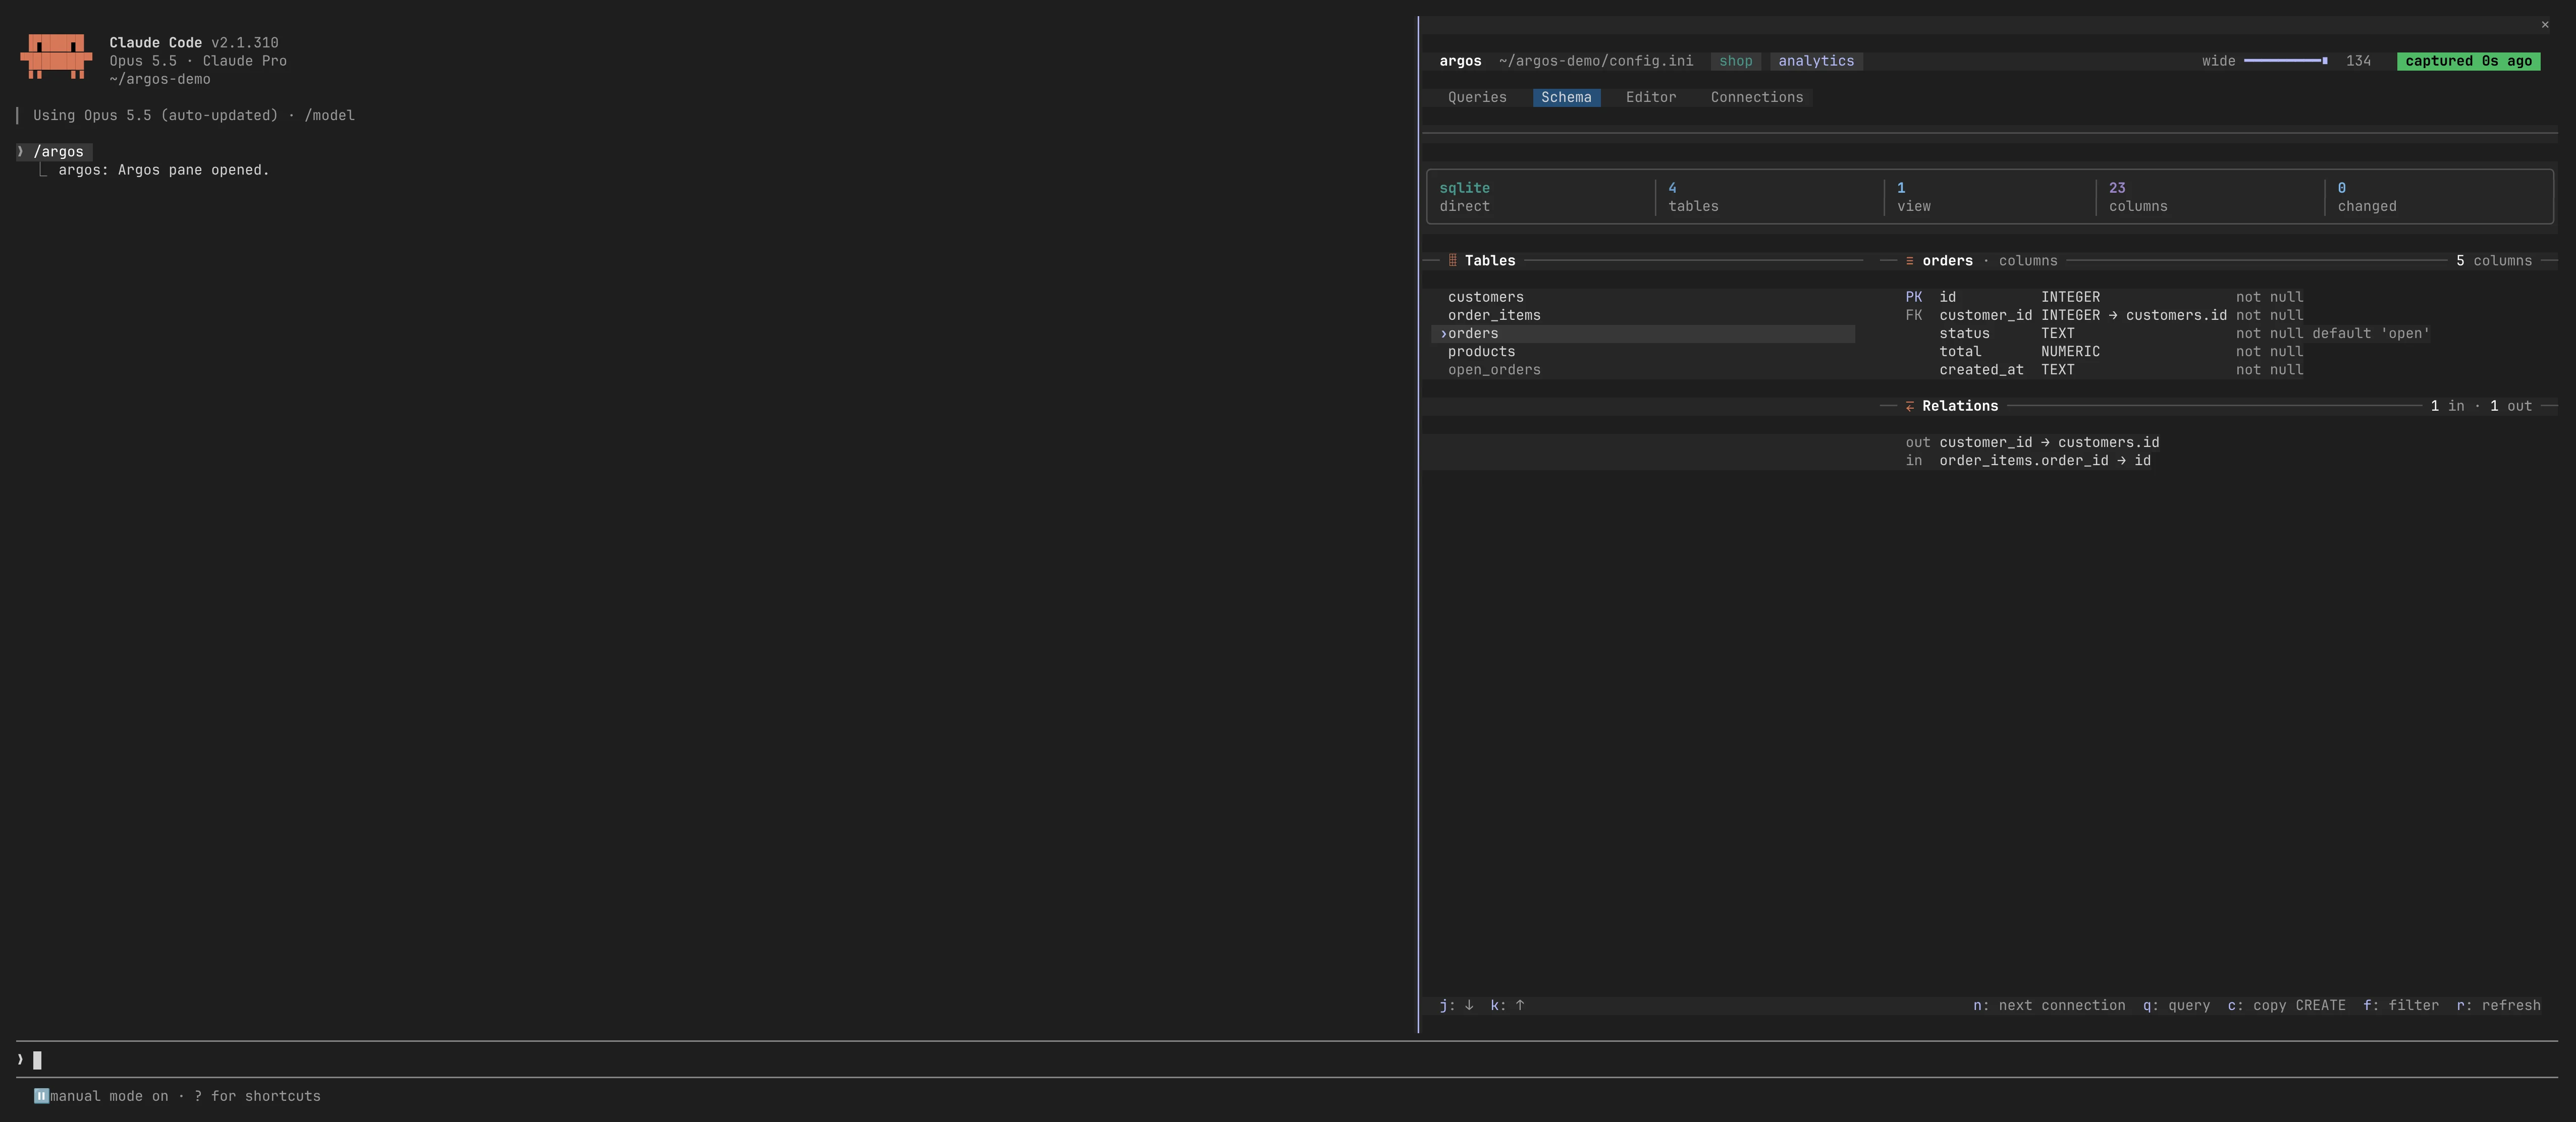2576x1122 pixels.
Task: Click the total NUMERIC column row
Action: pos(2104,351)
